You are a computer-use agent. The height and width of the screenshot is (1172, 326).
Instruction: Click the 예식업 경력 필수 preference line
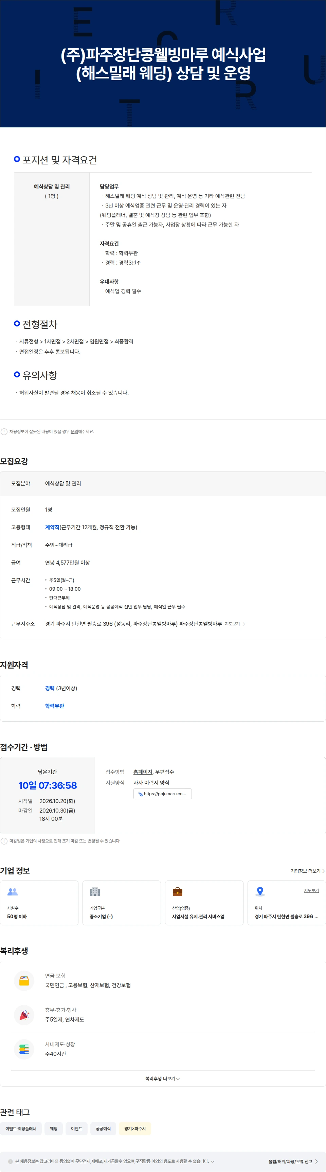[x=123, y=291]
